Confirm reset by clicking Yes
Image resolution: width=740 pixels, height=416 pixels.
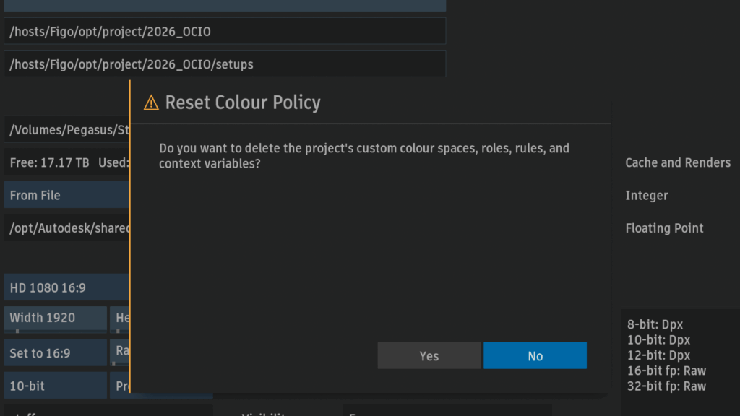point(429,355)
